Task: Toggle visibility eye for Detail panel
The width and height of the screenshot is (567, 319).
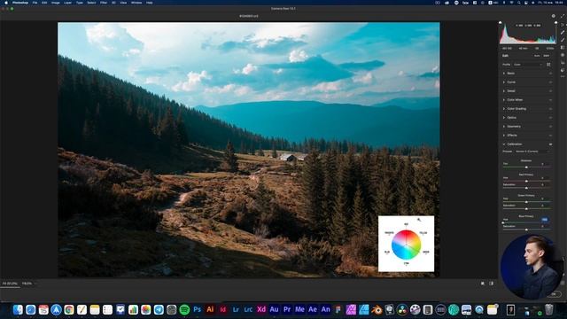Action: (550, 91)
